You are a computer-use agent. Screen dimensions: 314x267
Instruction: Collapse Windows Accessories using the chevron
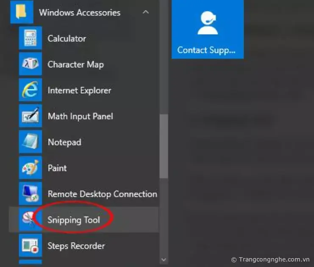point(146,12)
